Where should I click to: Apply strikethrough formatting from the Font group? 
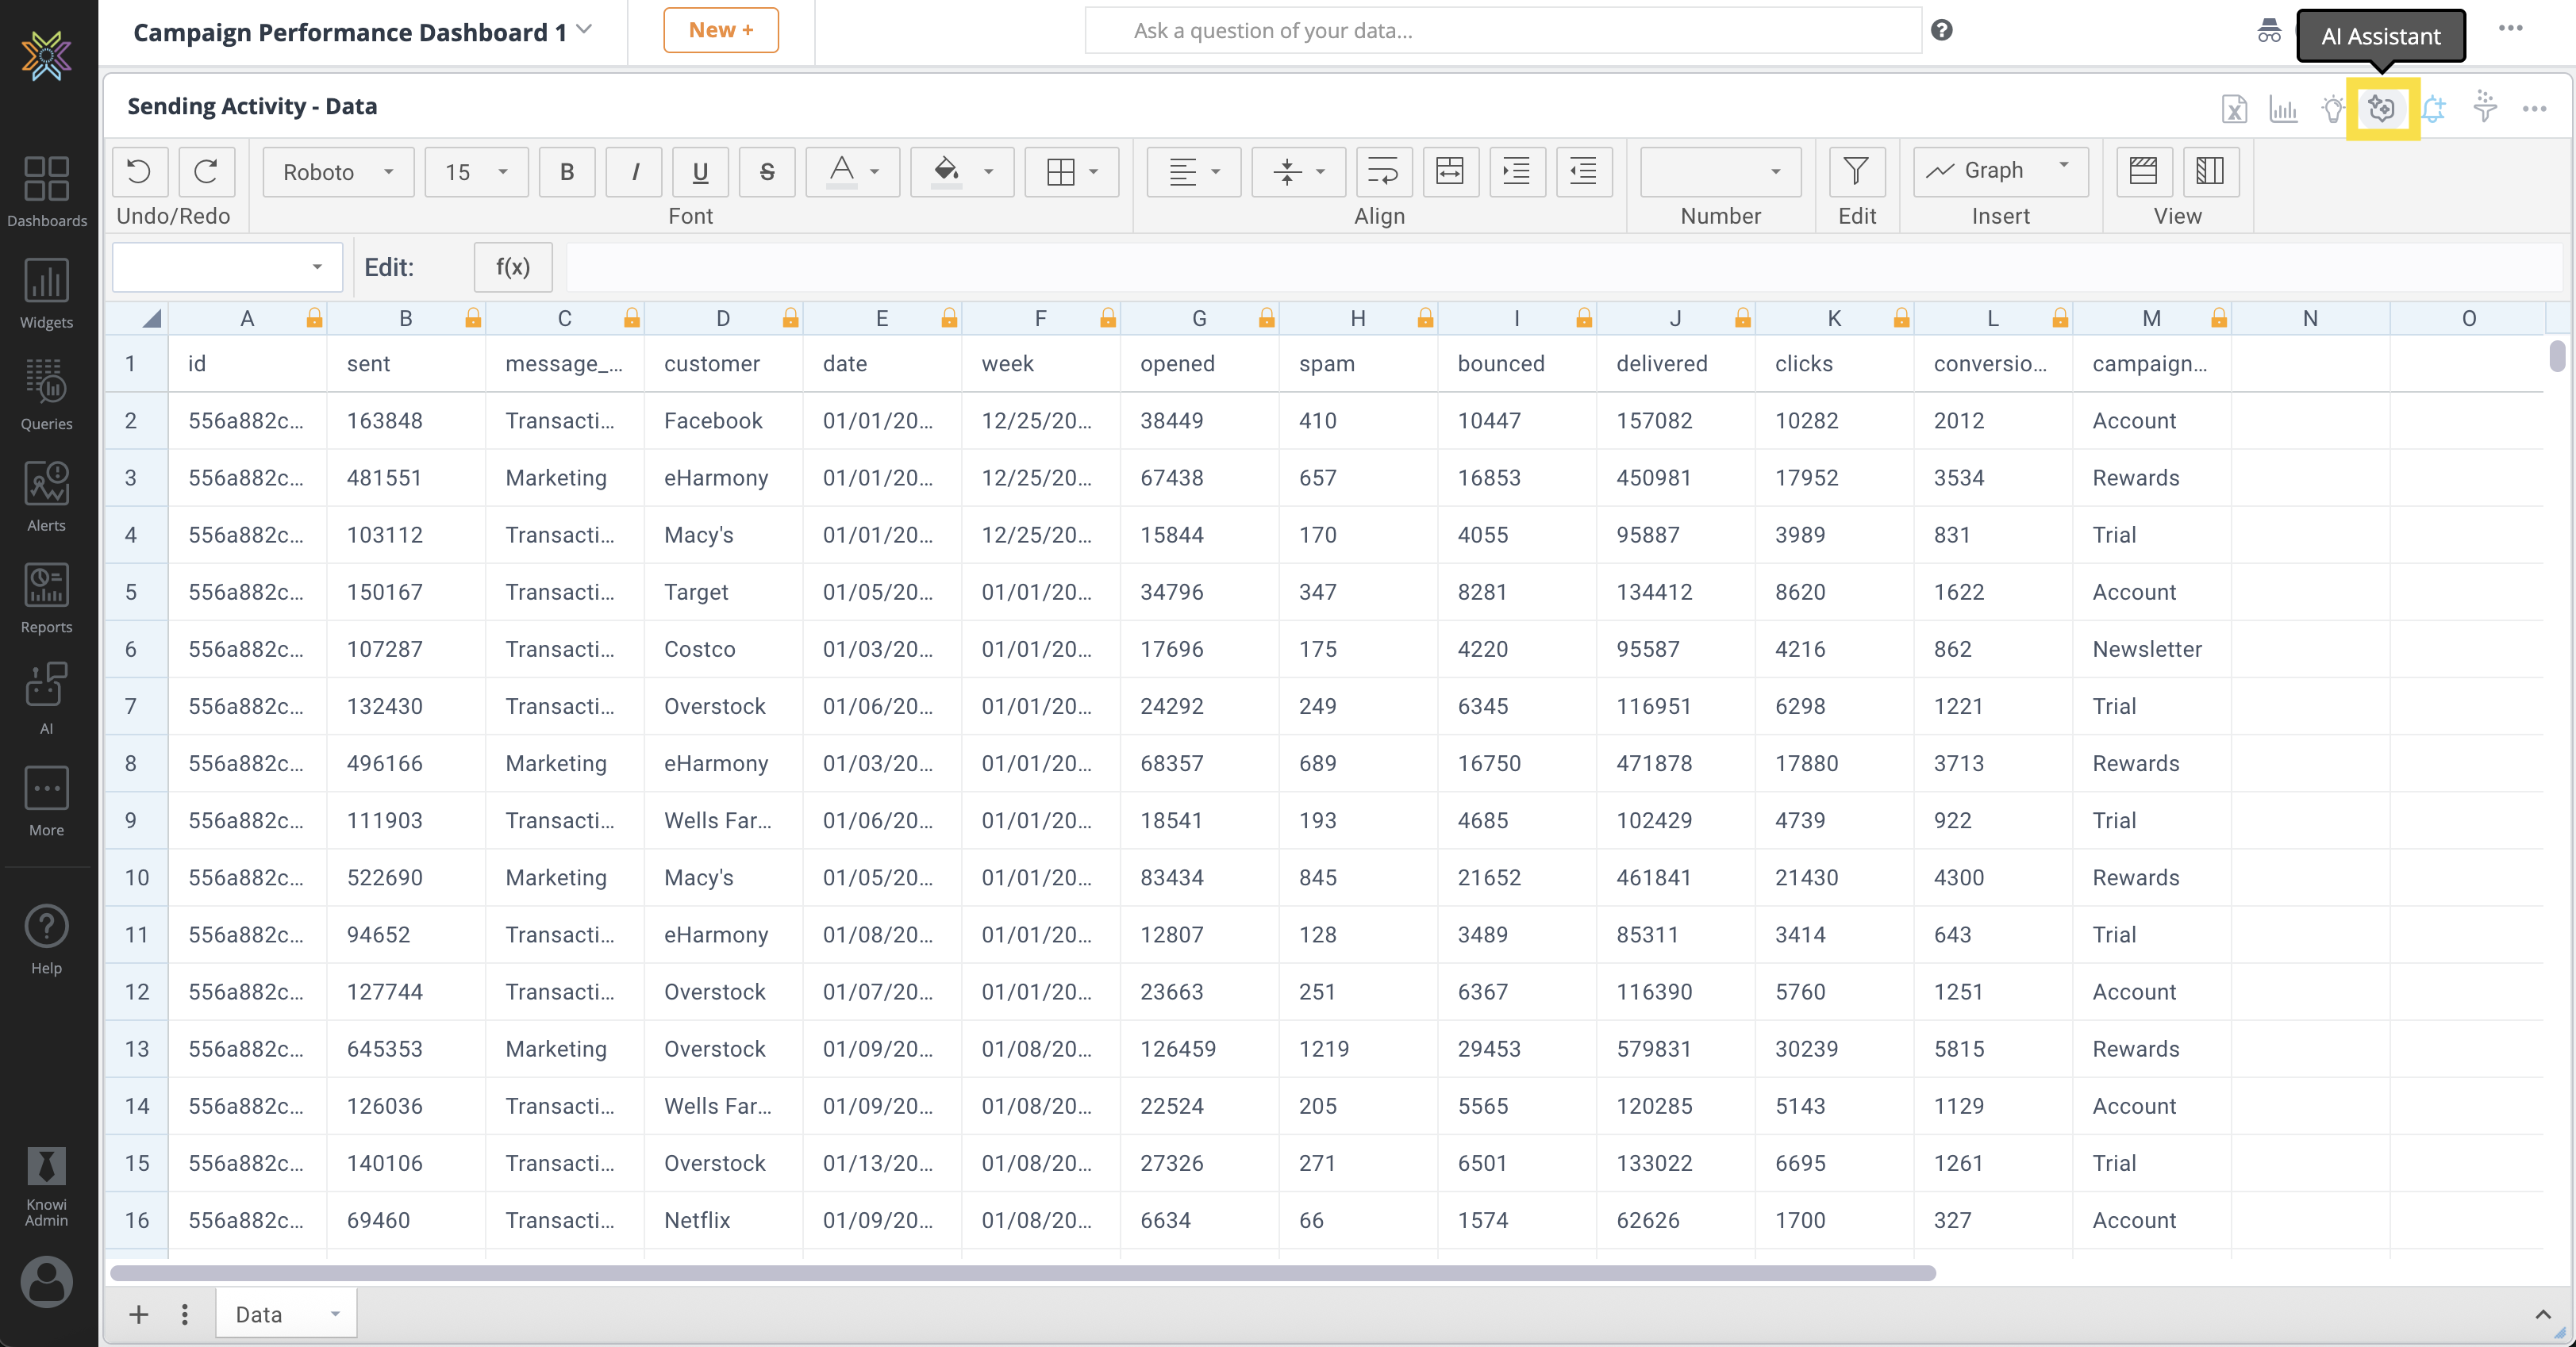766,171
